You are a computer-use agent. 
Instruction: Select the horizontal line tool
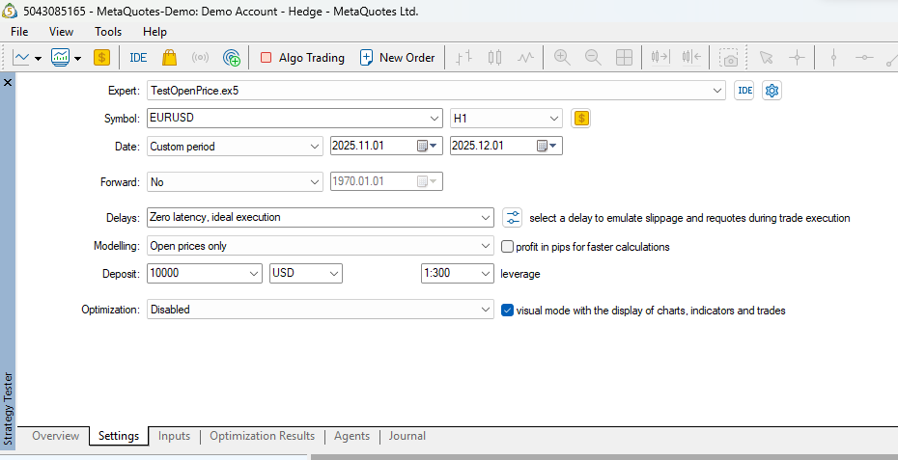pos(864,57)
